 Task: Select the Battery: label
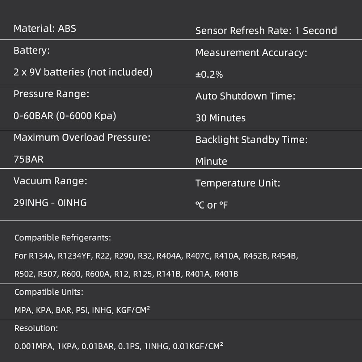[31, 51]
